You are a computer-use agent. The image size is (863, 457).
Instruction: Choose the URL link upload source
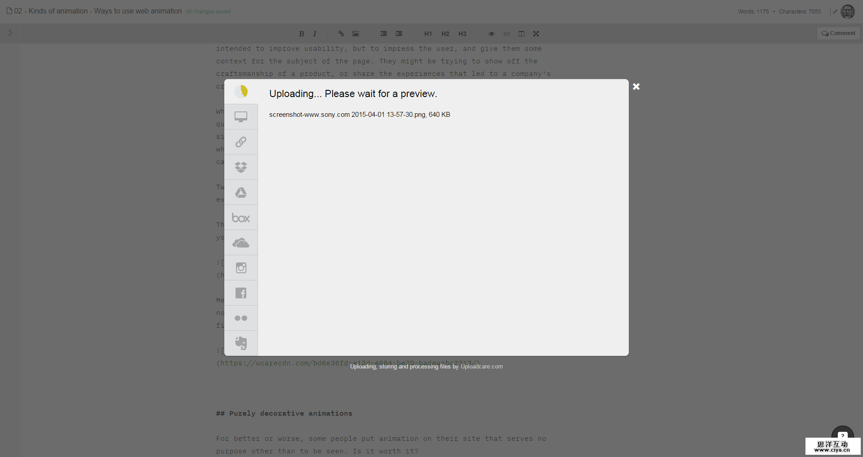[241, 142]
